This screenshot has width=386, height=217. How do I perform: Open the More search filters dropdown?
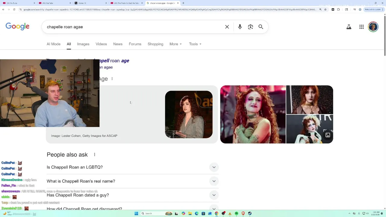pyautogui.click(x=176, y=44)
